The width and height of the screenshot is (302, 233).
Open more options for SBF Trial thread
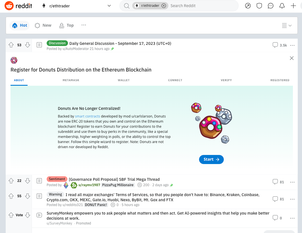[292, 182]
